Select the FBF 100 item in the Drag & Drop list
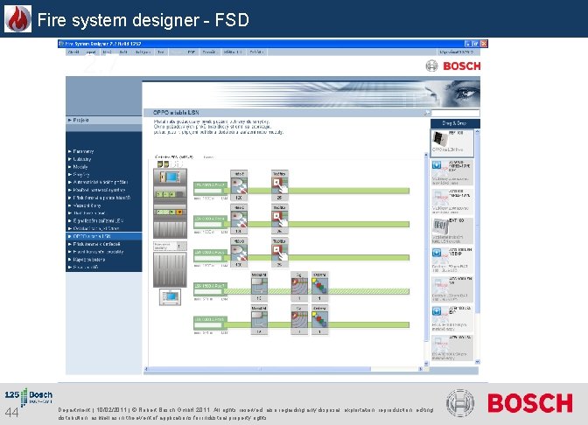This screenshot has height=425, width=588. click(x=452, y=143)
